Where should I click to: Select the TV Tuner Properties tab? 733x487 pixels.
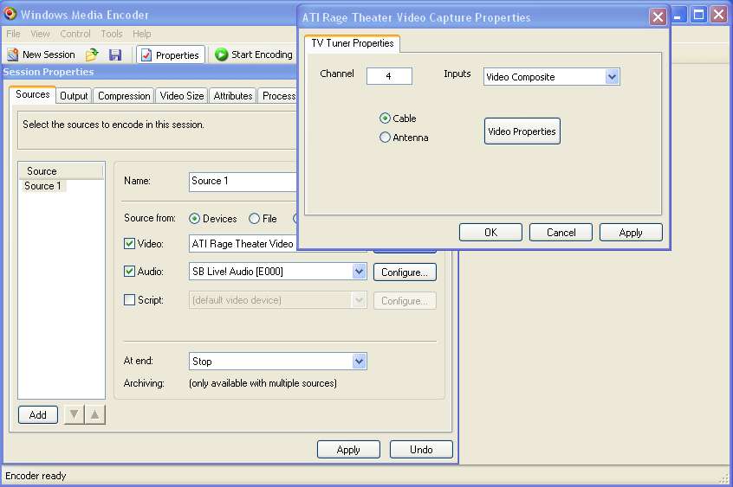[x=353, y=43]
